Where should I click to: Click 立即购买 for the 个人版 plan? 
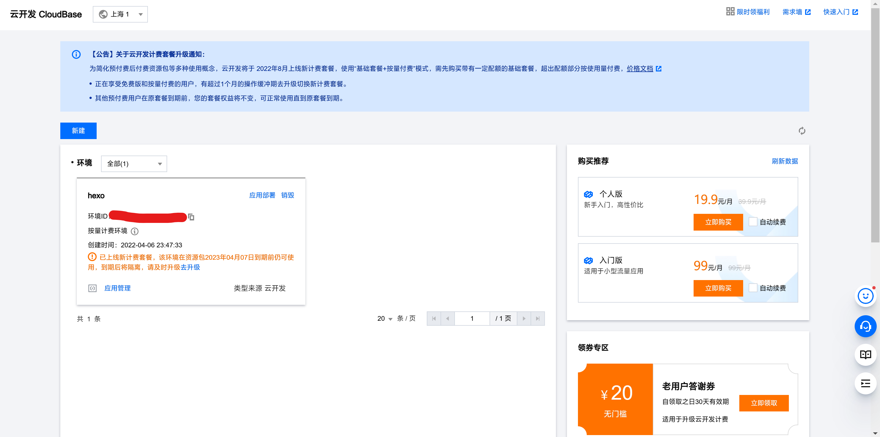tap(718, 222)
